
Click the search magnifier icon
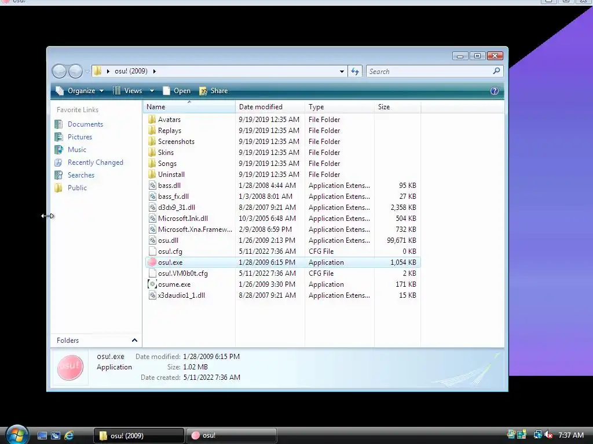click(496, 71)
